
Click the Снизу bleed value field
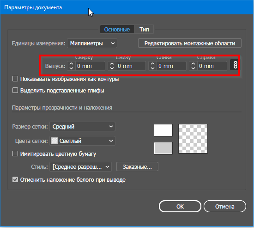[131, 66]
